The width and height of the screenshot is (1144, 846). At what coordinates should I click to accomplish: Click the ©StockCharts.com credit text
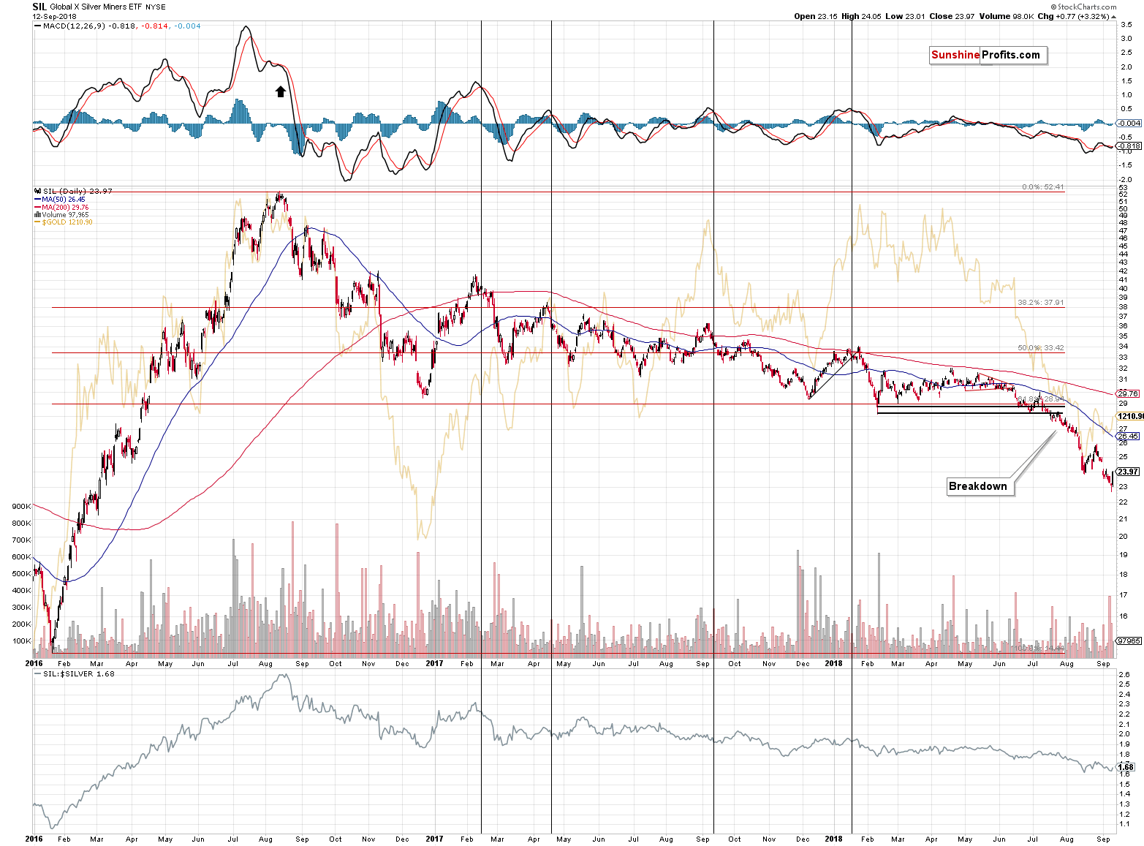[x=1083, y=7]
